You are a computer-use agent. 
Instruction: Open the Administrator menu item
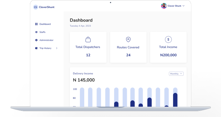[46, 40]
